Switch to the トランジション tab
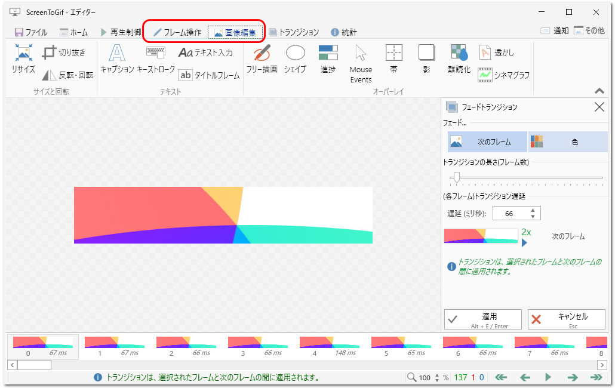615x388 pixels. tap(293, 32)
